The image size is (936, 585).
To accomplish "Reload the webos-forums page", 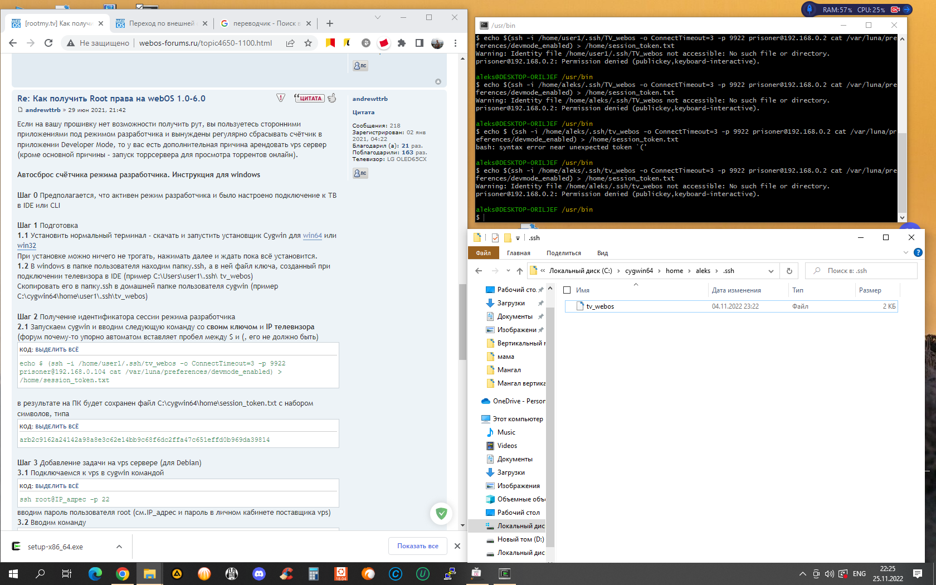I will (48, 43).
